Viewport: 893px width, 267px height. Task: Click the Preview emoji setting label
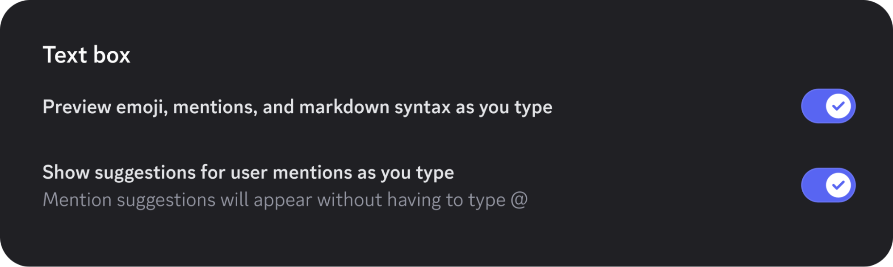[x=297, y=107]
